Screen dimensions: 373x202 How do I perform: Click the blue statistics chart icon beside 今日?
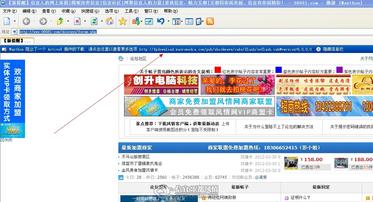[121, 177]
